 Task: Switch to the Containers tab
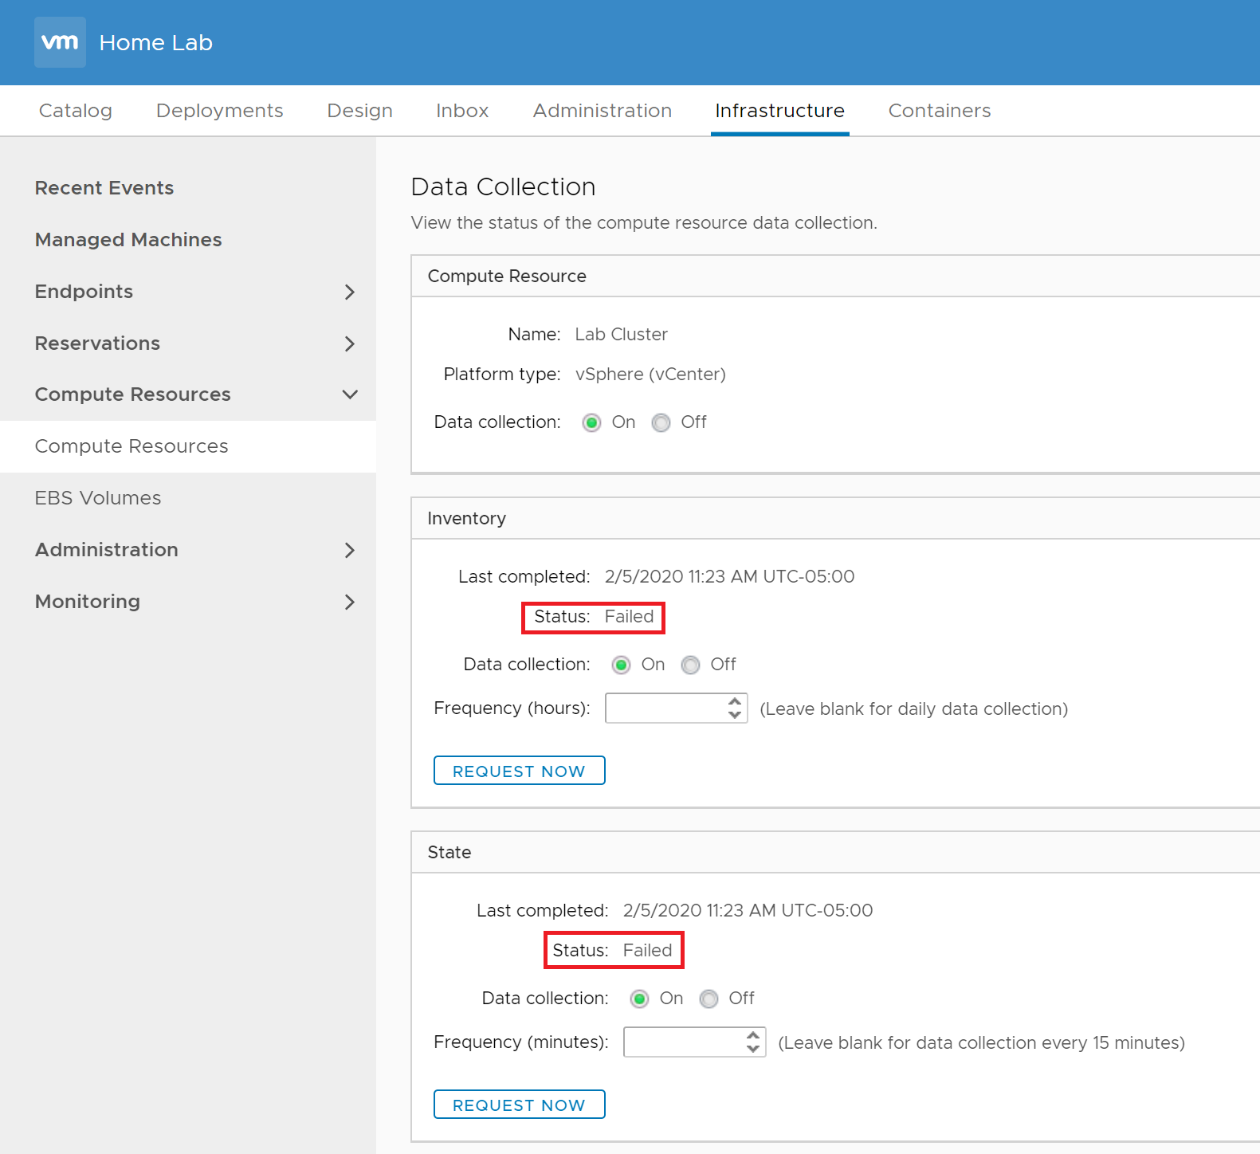[939, 111]
